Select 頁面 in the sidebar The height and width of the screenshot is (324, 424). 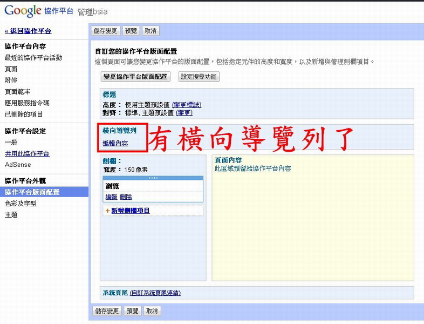pyautogui.click(x=11, y=69)
